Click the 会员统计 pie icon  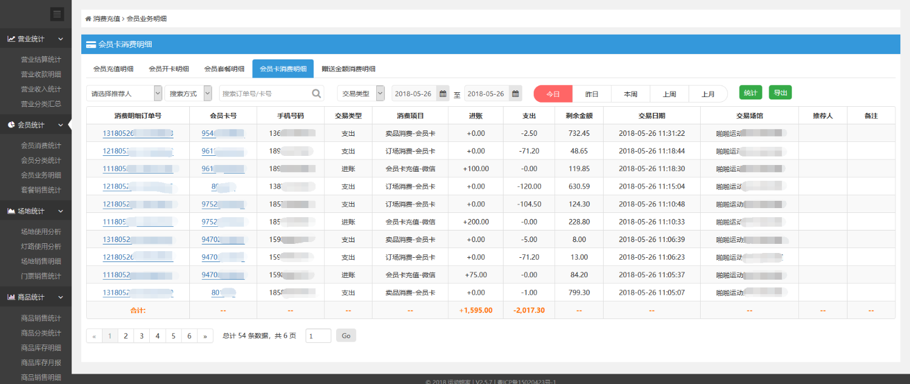[11, 125]
